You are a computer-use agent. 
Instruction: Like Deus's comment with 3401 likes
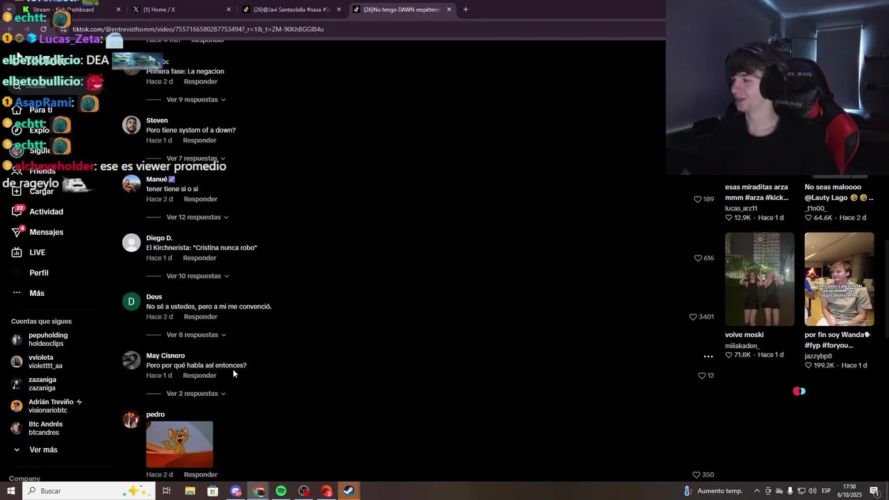pos(692,317)
